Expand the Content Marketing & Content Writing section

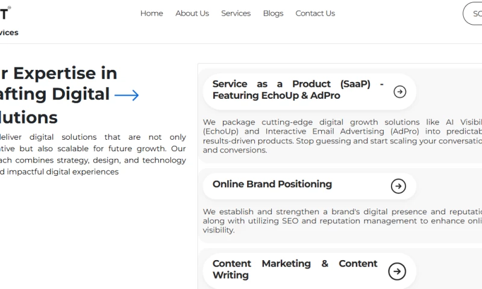(295, 269)
